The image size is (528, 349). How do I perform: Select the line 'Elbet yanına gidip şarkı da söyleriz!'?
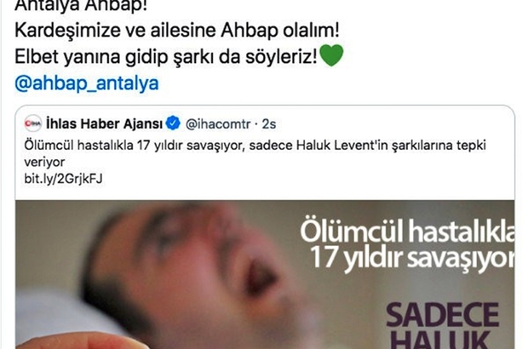(166, 56)
